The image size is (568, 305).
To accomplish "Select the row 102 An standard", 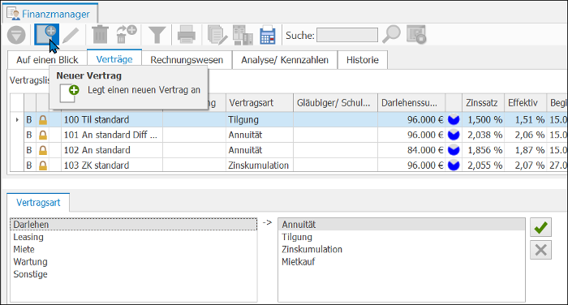I will point(288,150).
